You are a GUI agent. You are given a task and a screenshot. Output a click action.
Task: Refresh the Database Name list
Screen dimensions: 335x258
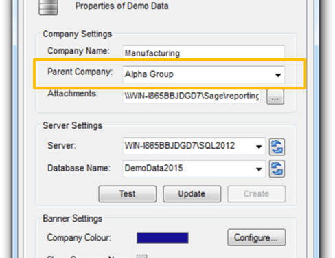coord(277,169)
